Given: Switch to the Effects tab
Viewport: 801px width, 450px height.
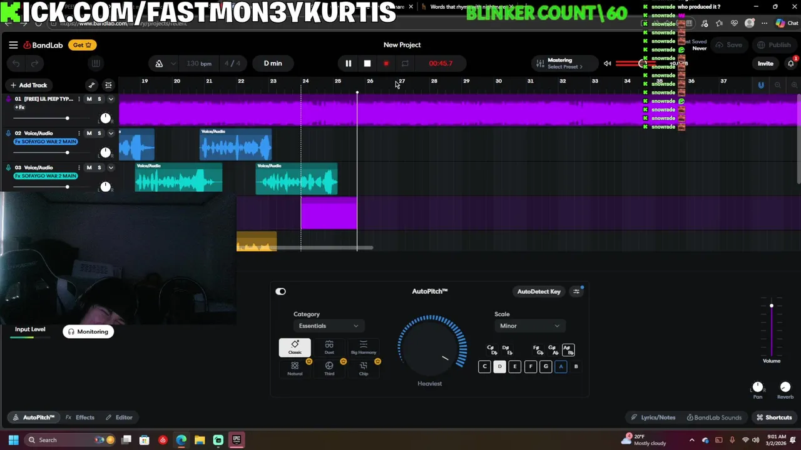Looking at the screenshot, I should [80, 417].
